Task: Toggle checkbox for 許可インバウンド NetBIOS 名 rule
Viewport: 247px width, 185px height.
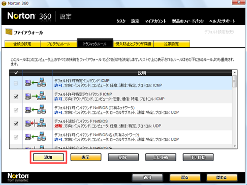Action: 16,137
